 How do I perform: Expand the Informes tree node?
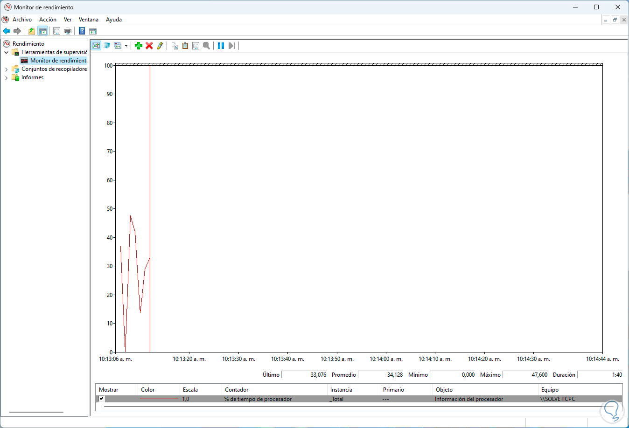[x=6, y=77]
